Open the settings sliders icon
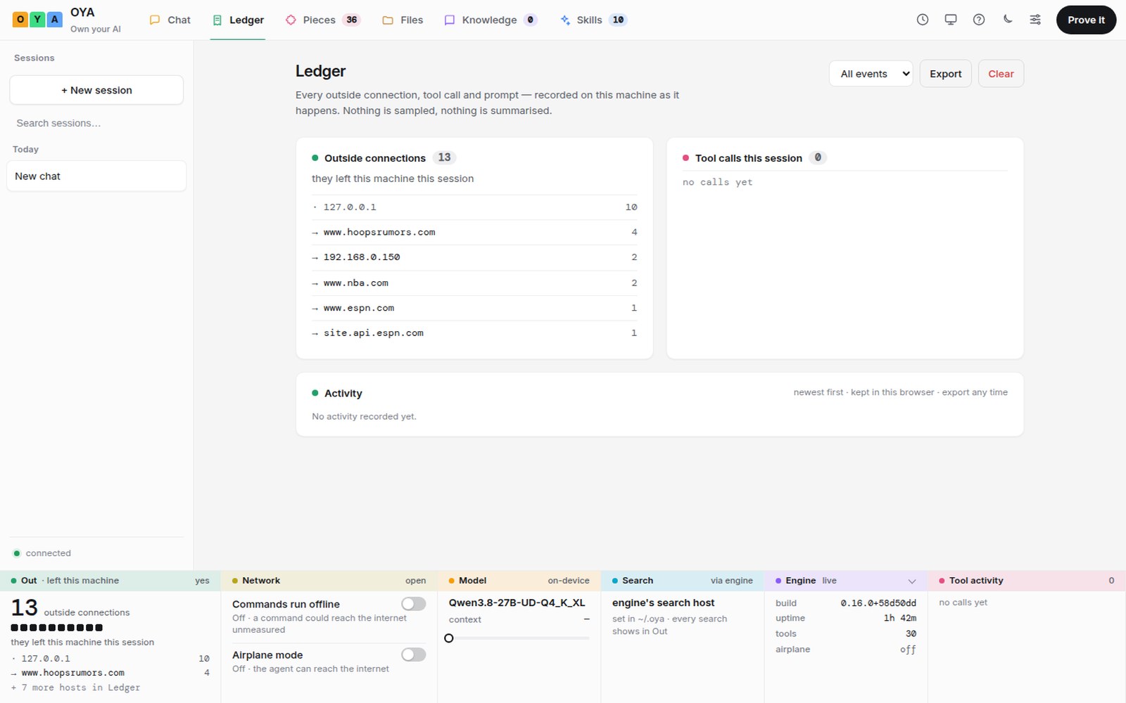Screen dimensions: 1126x703 coord(1035,20)
